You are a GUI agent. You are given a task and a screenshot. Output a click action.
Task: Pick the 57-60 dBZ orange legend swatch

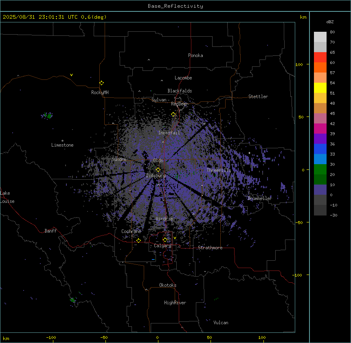(x=320, y=67)
